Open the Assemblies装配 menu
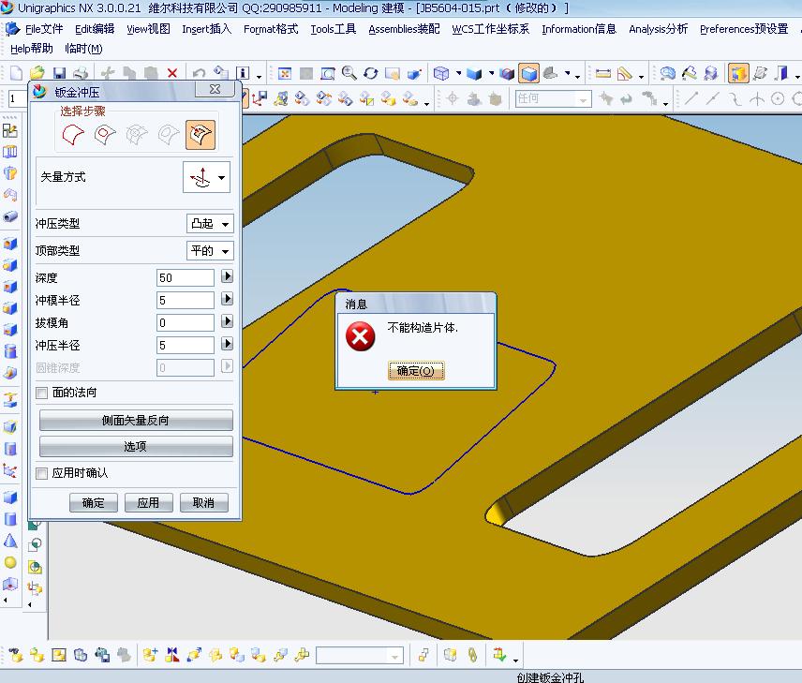 (x=404, y=29)
